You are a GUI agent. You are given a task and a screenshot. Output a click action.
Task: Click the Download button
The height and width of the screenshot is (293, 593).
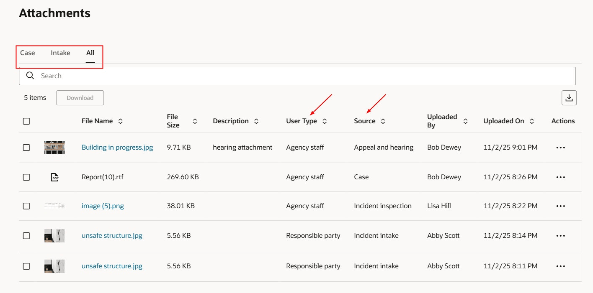(80, 97)
